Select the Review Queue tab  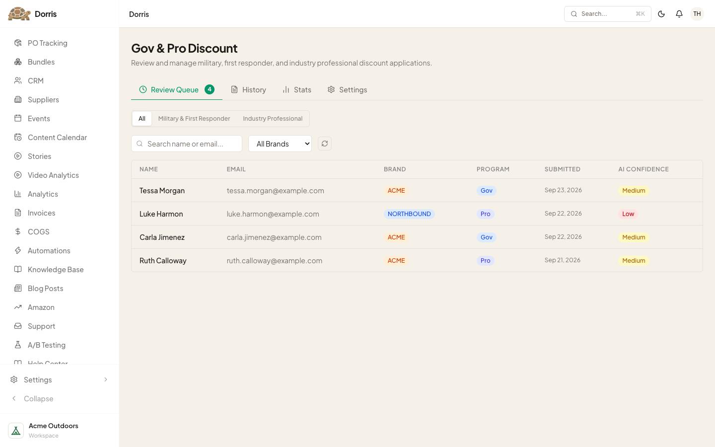(x=177, y=90)
